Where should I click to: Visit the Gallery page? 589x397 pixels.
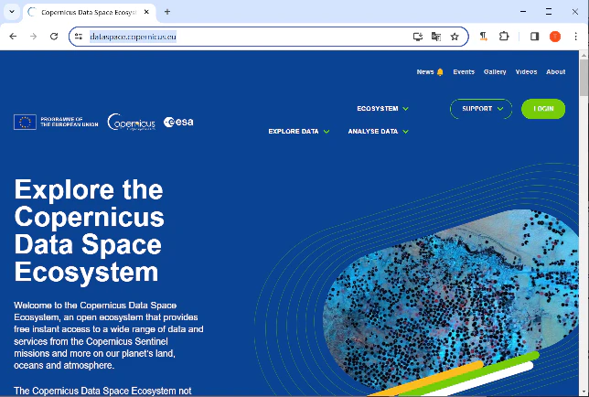click(x=495, y=71)
